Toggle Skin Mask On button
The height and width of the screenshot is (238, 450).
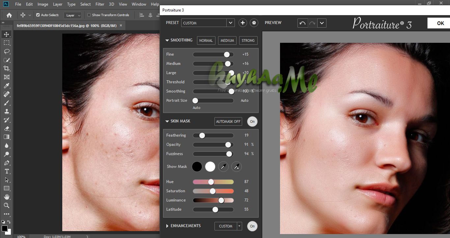point(252,121)
